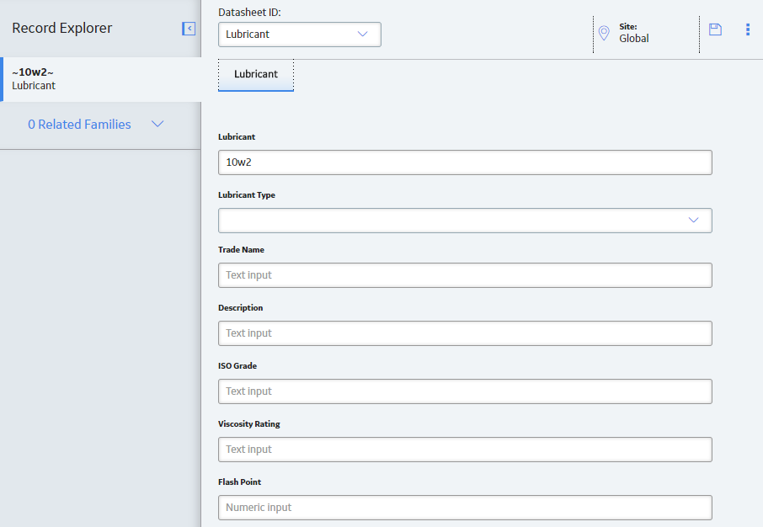
Task: Collapse the Record Explorer panel
Action: click(189, 29)
